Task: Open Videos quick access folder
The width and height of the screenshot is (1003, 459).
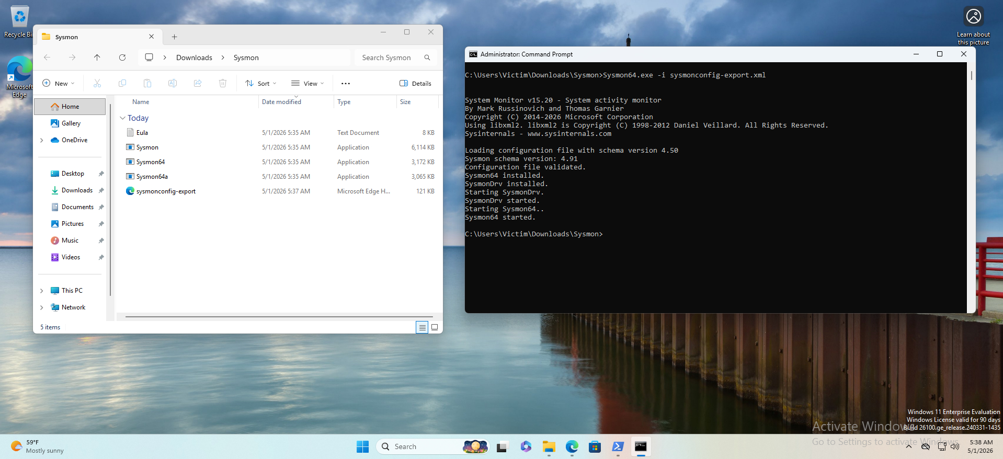Action: tap(70, 257)
